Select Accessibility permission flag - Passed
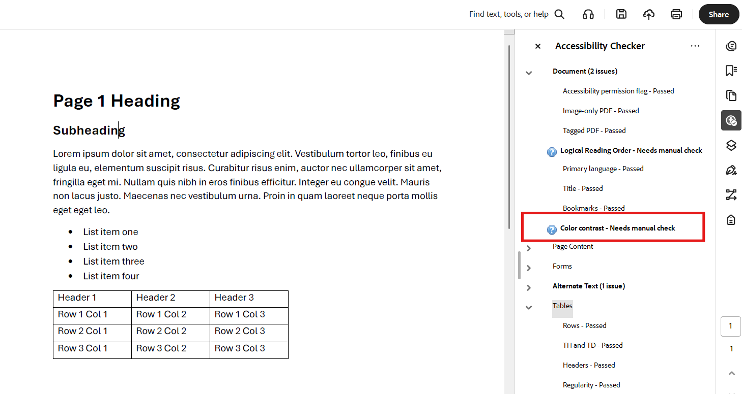Viewport: 742px width, 394px height. (x=618, y=91)
